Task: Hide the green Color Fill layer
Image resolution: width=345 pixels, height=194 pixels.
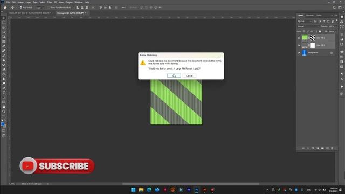Action: (299, 38)
